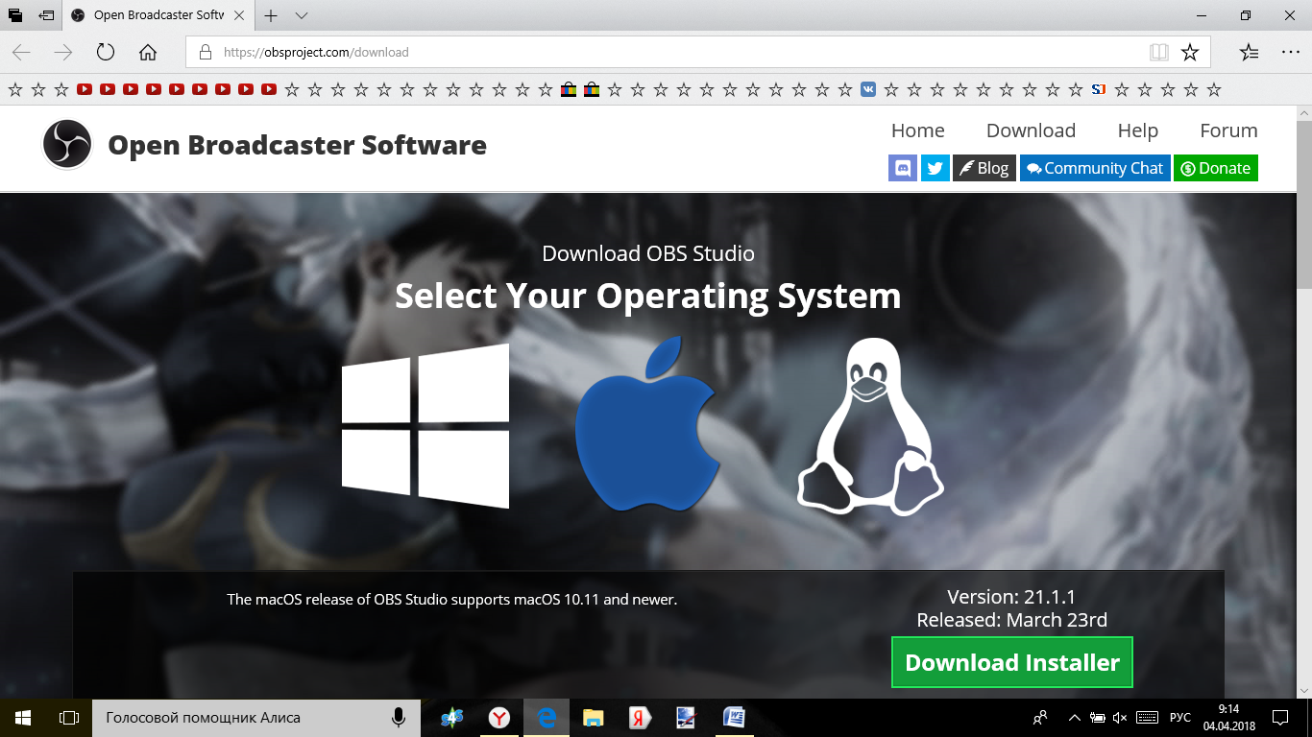The width and height of the screenshot is (1312, 737).
Task: Expand the tab list chevron
Action: (x=302, y=16)
